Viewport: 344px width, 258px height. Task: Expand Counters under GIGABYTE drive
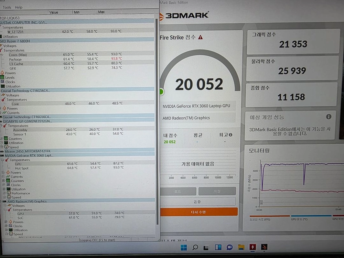click(x=1, y=138)
